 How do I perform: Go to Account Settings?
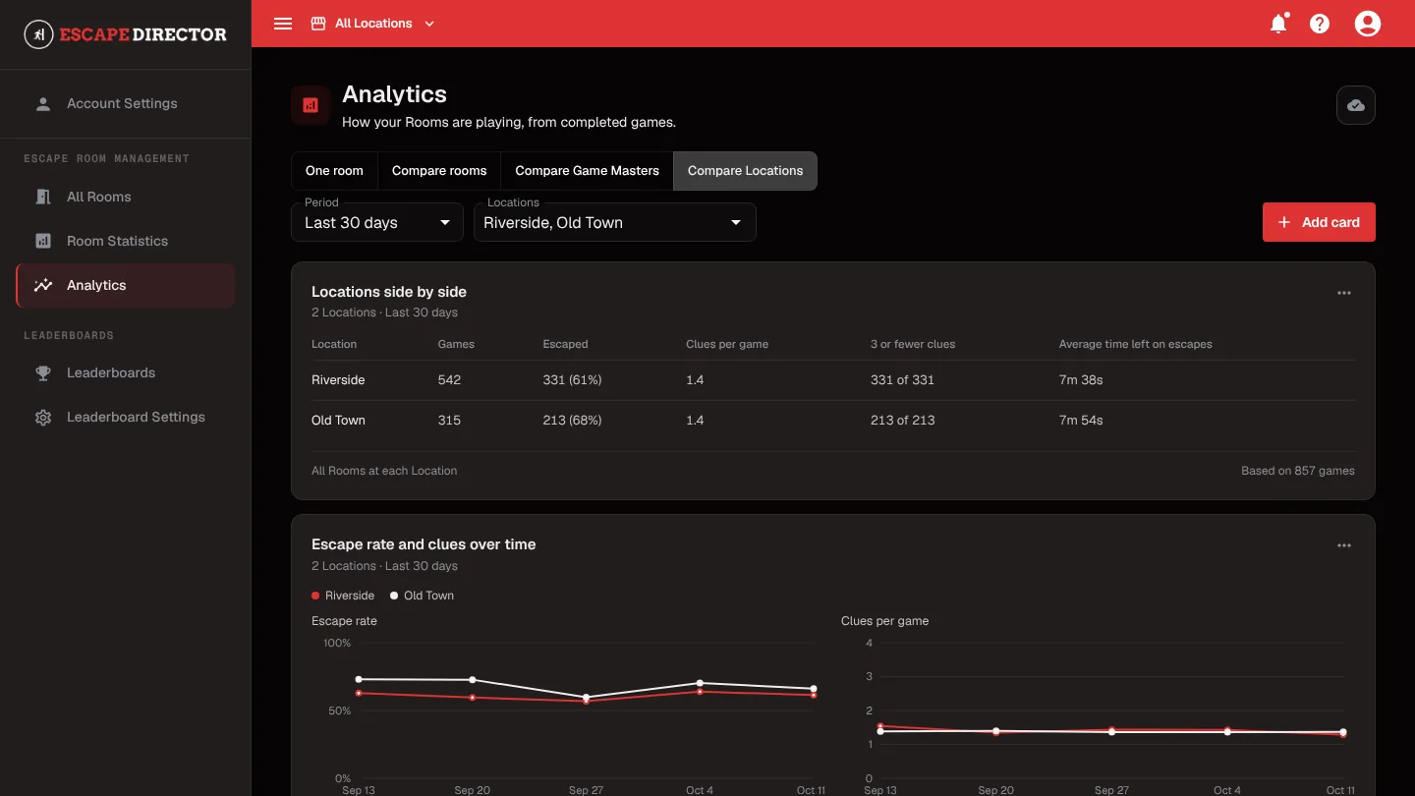[x=126, y=103]
